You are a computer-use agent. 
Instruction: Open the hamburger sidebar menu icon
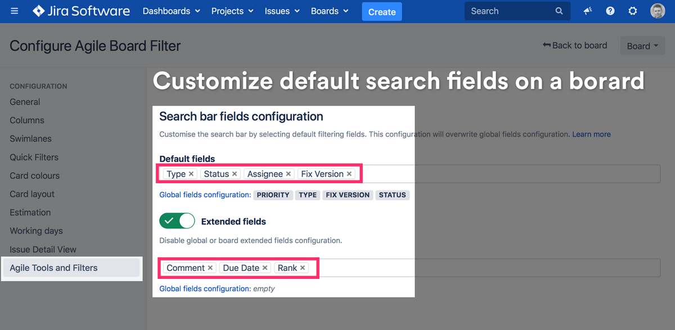(14, 11)
